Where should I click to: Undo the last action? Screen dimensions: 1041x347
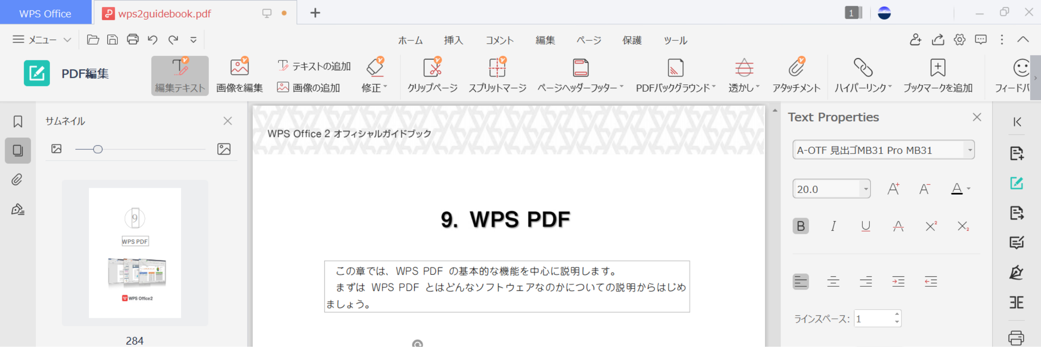tap(152, 40)
